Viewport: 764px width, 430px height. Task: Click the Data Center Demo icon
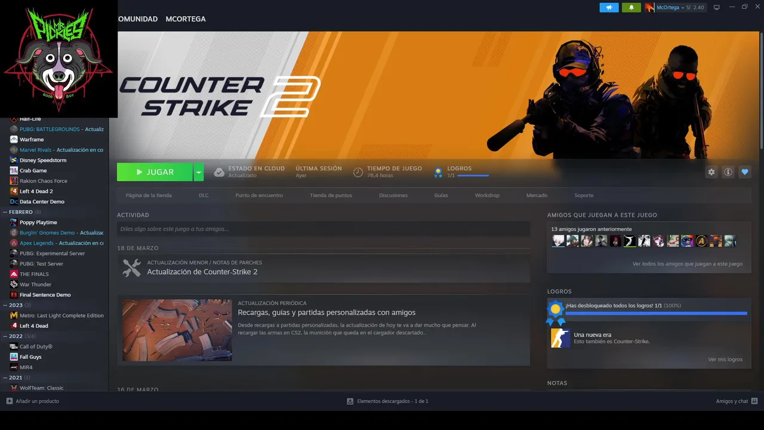pyautogui.click(x=14, y=201)
